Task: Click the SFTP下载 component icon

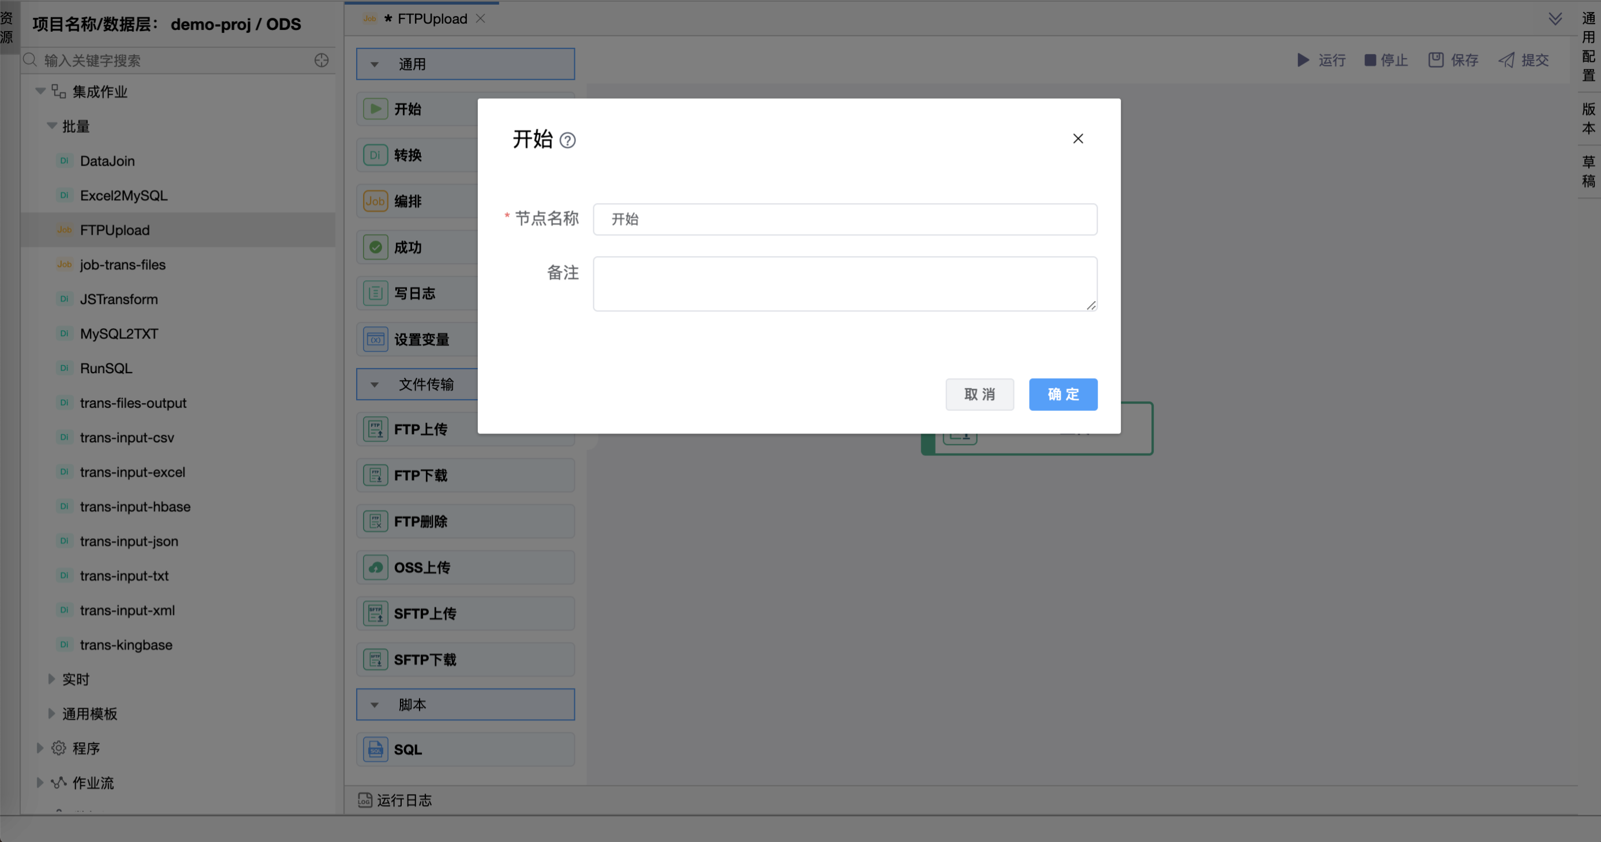Action: pos(375,659)
